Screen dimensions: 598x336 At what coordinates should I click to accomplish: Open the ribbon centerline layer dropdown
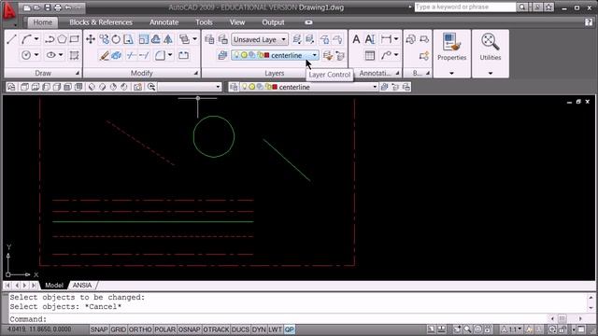(x=314, y=56)
